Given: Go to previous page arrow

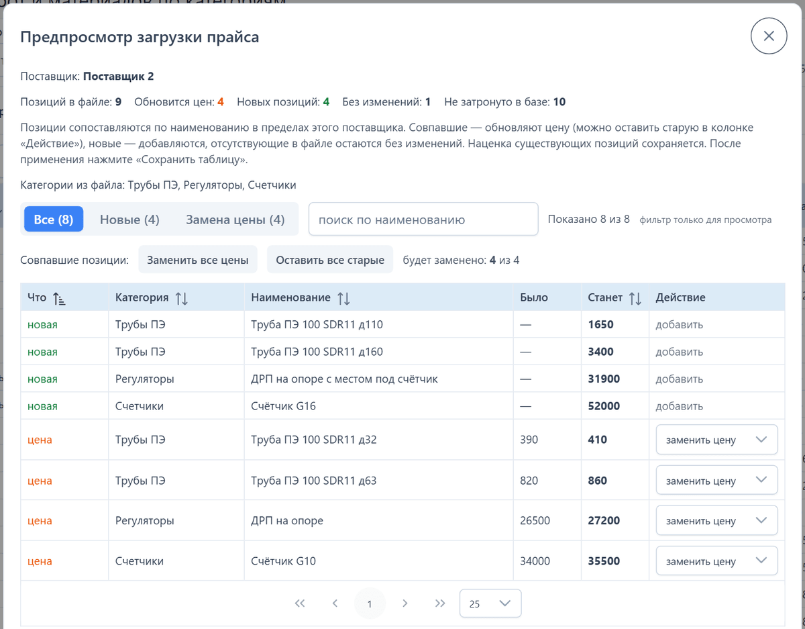Looking at the screenshot, I should tap(335, 603).
